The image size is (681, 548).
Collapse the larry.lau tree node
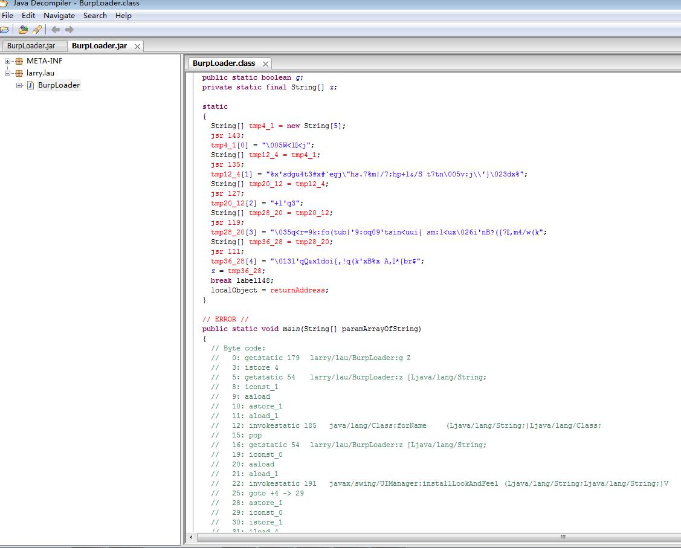8,73
